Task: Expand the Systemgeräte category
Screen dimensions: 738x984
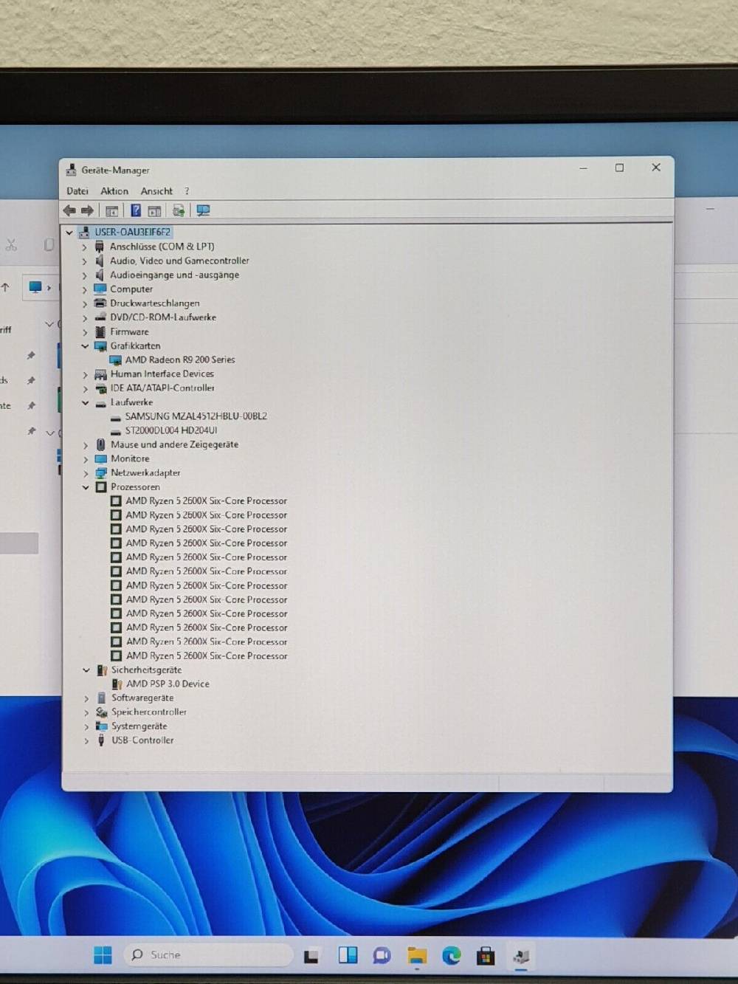Action: (x=86, y=726)
